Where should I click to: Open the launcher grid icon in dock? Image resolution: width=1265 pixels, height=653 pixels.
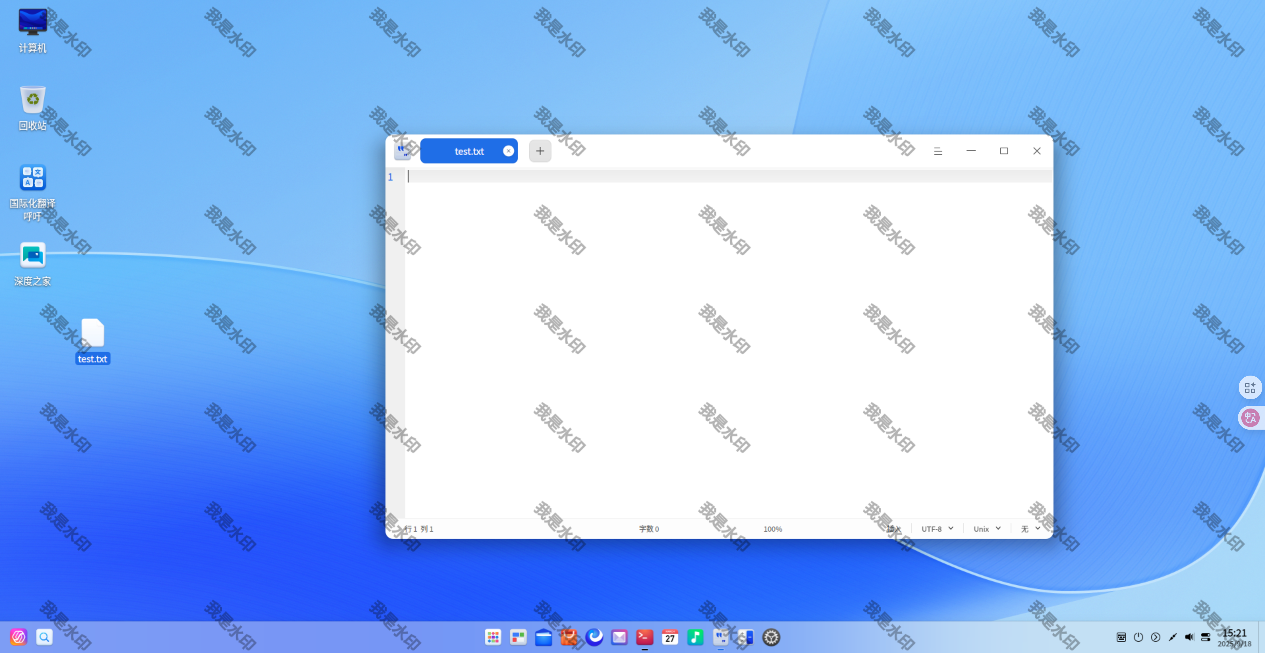[492, 637]
